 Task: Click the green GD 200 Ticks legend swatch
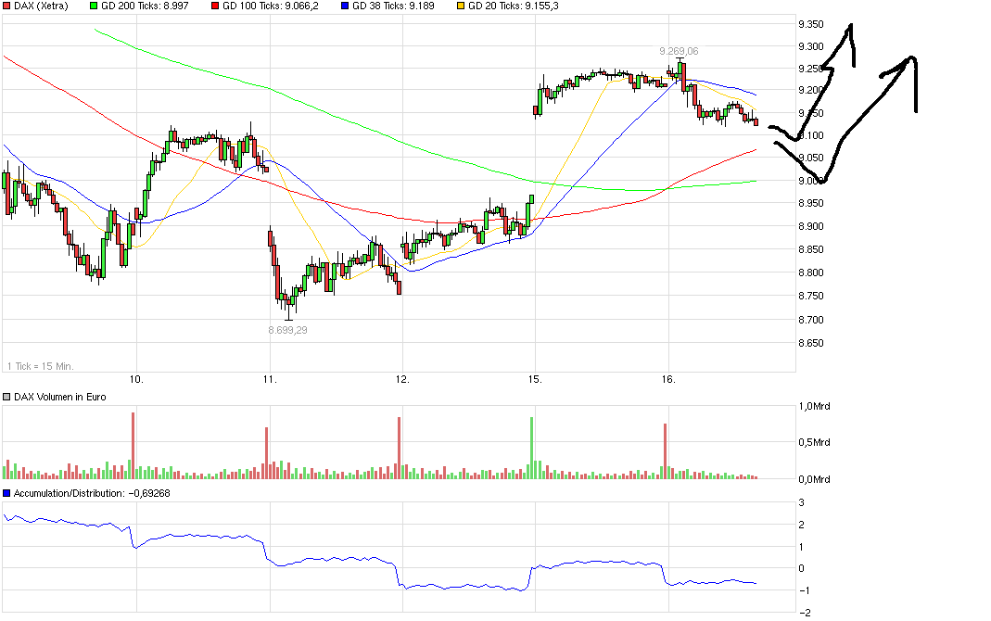click(94, 6)
